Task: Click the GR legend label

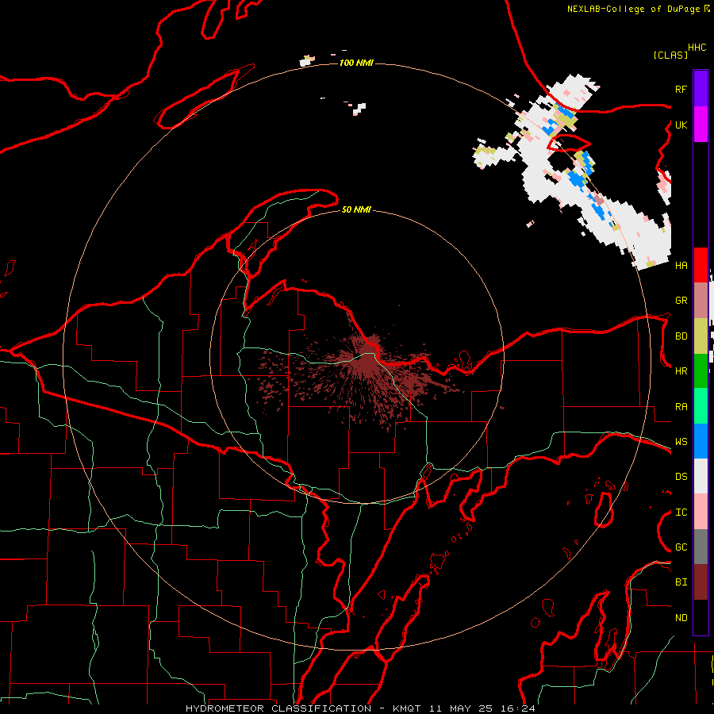Action: [681, 301]
